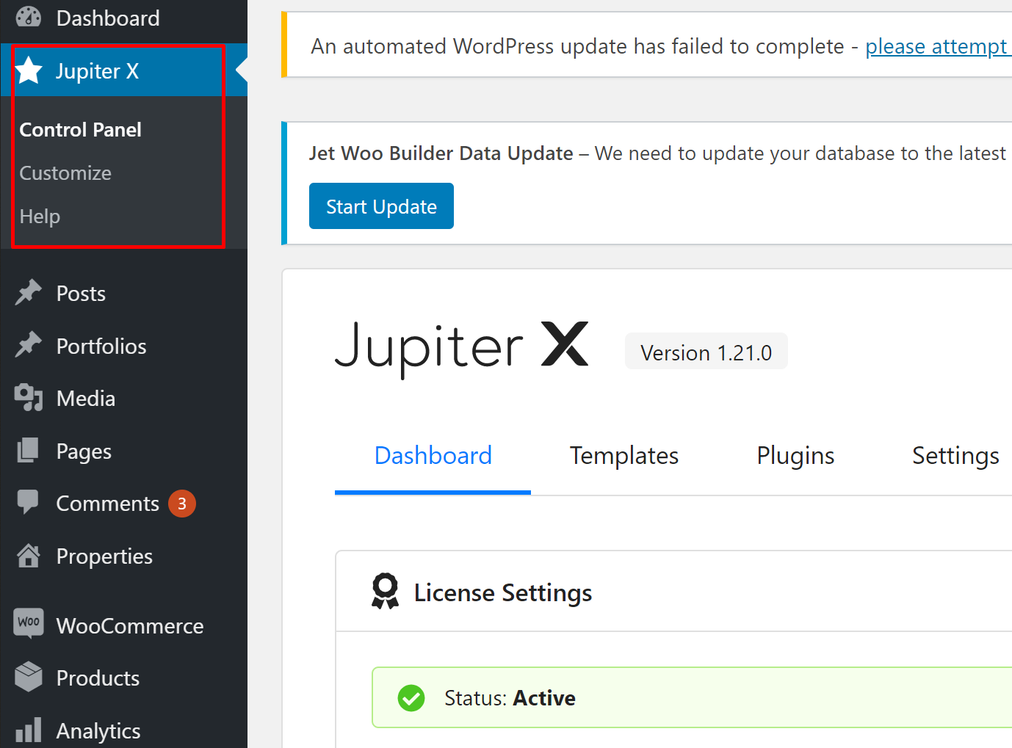Click the Products box icon

coord(29,677)
